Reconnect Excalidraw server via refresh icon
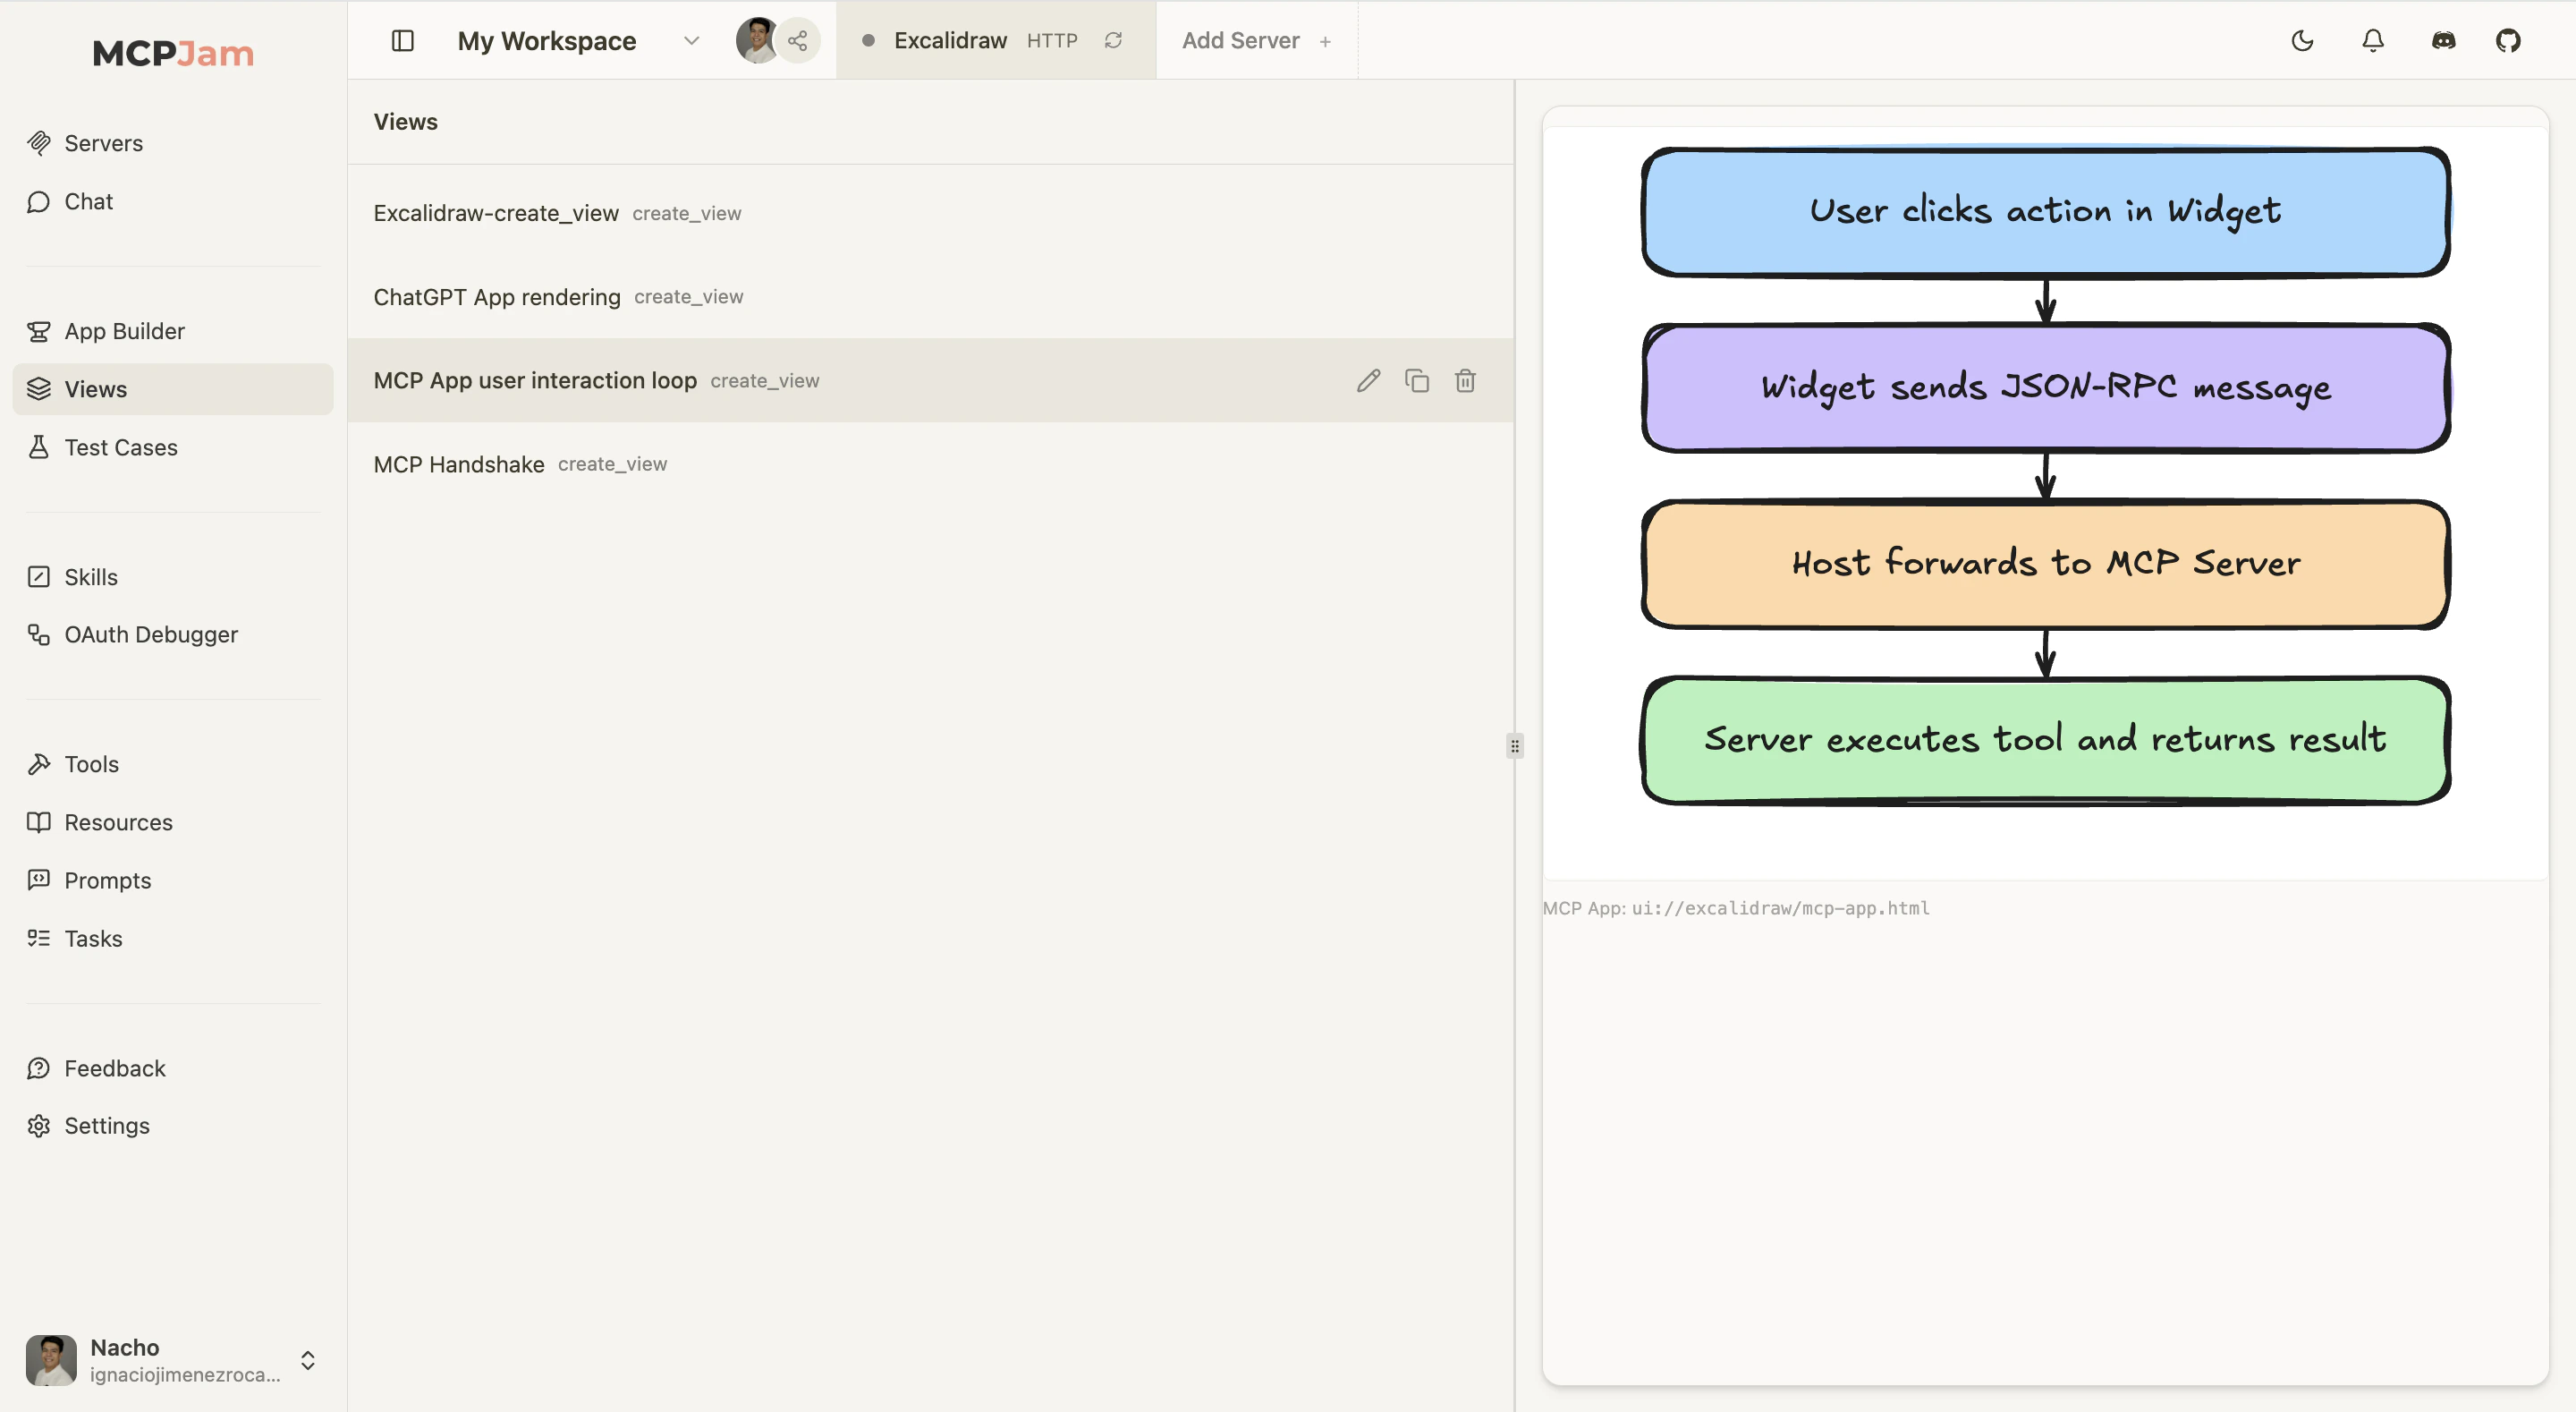Image resolution: width=2576 pixels, height=1412 pixels. [x=1113, y=41]
